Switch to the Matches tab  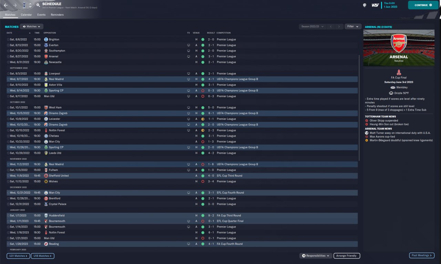point(10,15)
